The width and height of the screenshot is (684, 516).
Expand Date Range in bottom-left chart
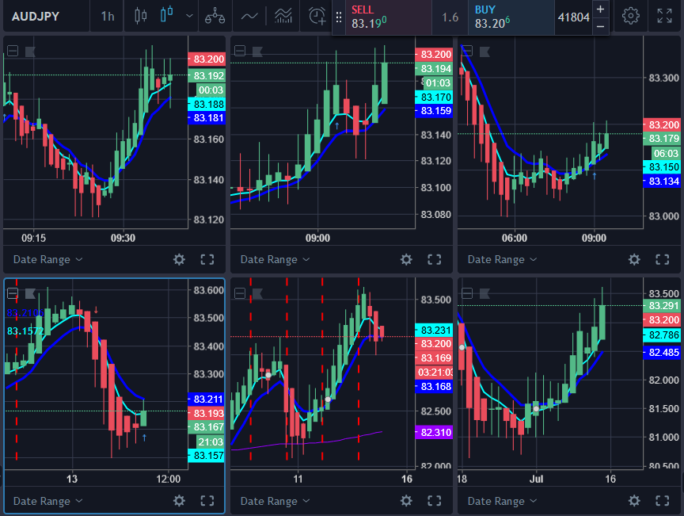[x=48, y=501]
